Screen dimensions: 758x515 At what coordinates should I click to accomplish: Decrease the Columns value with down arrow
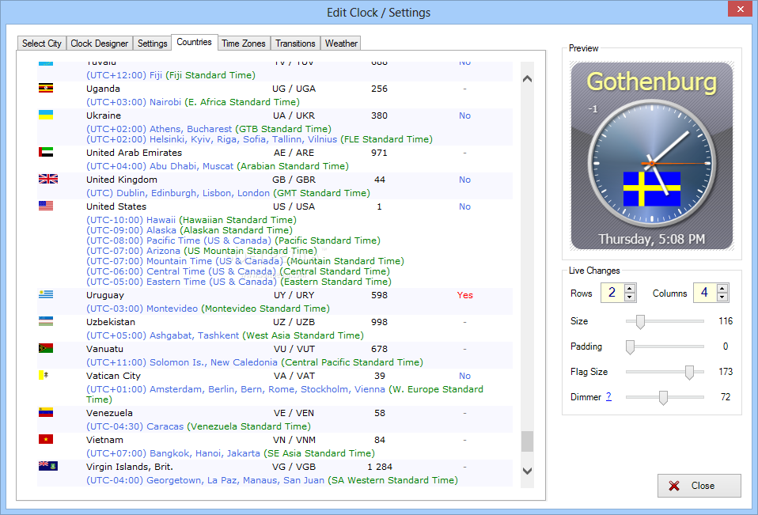click(722, 297)
